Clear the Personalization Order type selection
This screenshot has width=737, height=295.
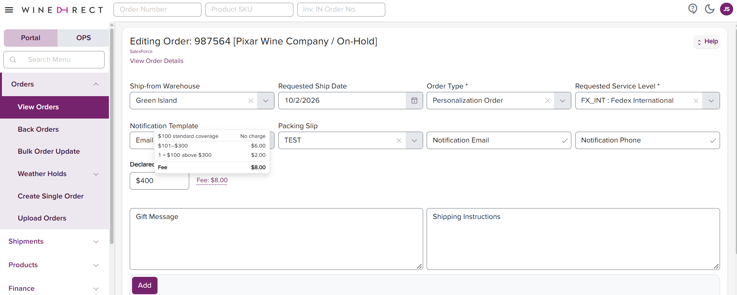pyautogui.click(x=547, y=101)
